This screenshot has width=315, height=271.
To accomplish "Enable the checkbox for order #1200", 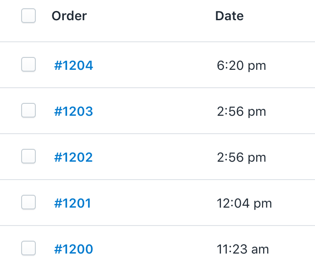I will pyautogui.click(x=28, y=248).
